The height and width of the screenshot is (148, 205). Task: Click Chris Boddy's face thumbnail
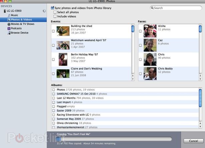(150, 73)
